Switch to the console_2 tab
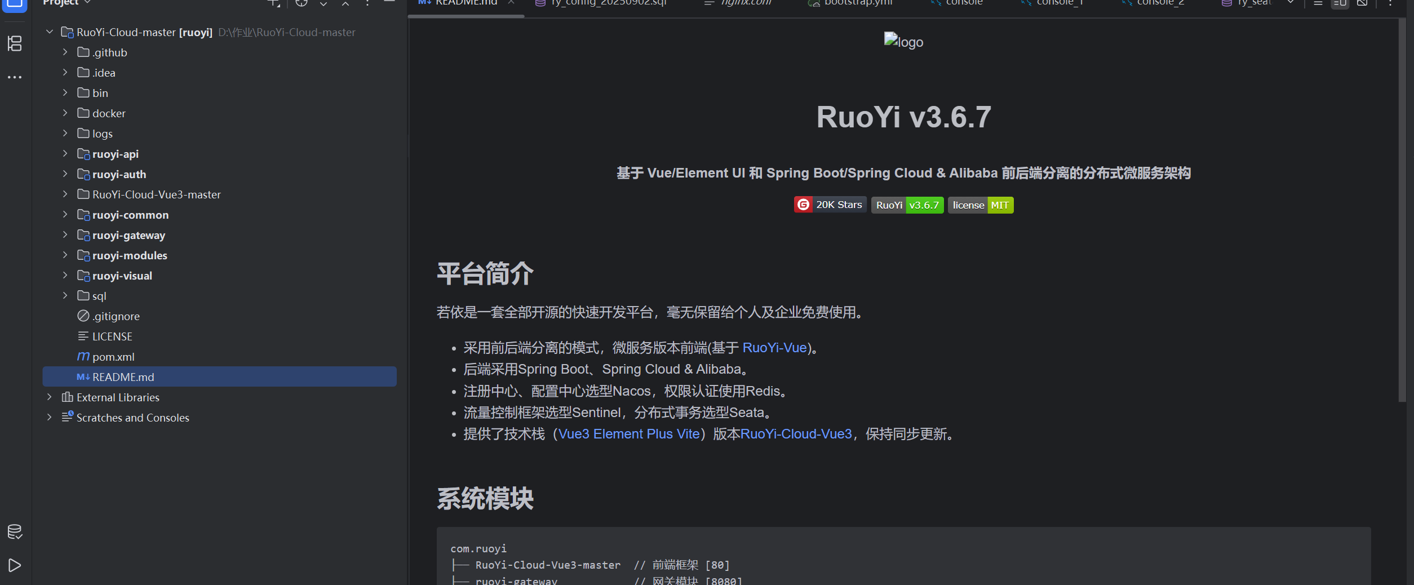Viewport: 1414px width, 585px height. 1154,3
